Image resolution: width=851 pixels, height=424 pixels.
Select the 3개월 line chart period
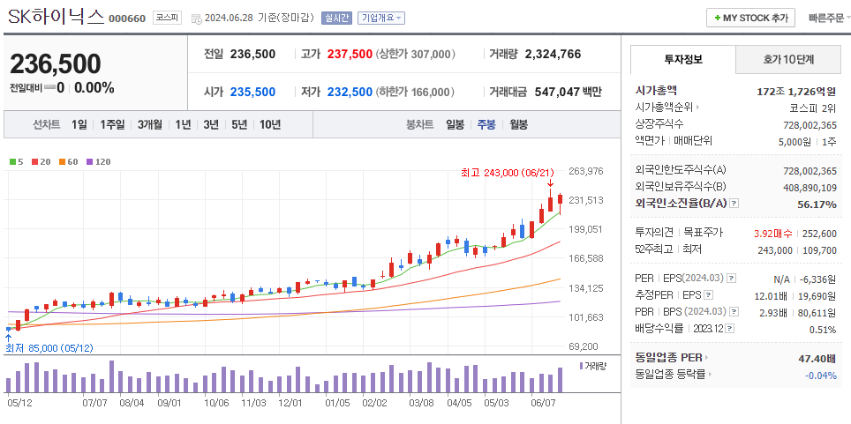coord(150,124)
